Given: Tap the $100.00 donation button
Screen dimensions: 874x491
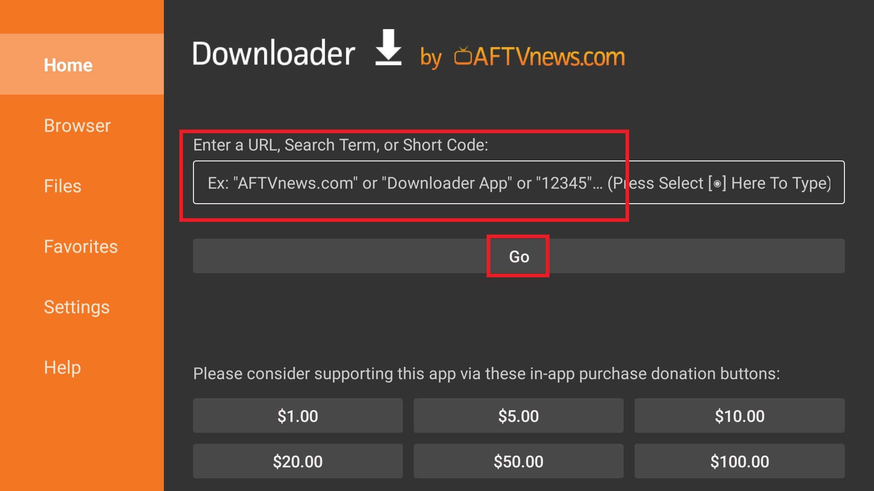Looking at the screenshot, I should coord(739,461).
